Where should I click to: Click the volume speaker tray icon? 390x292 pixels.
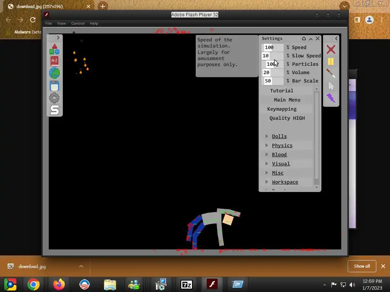tap(352, 284)
